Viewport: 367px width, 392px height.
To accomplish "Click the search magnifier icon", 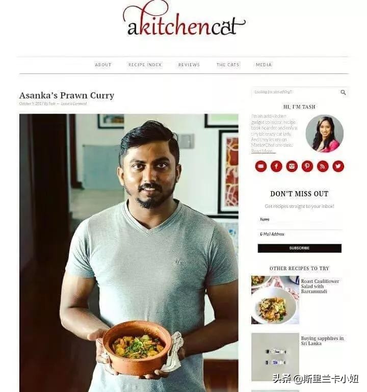I will (x=343, y=92).
